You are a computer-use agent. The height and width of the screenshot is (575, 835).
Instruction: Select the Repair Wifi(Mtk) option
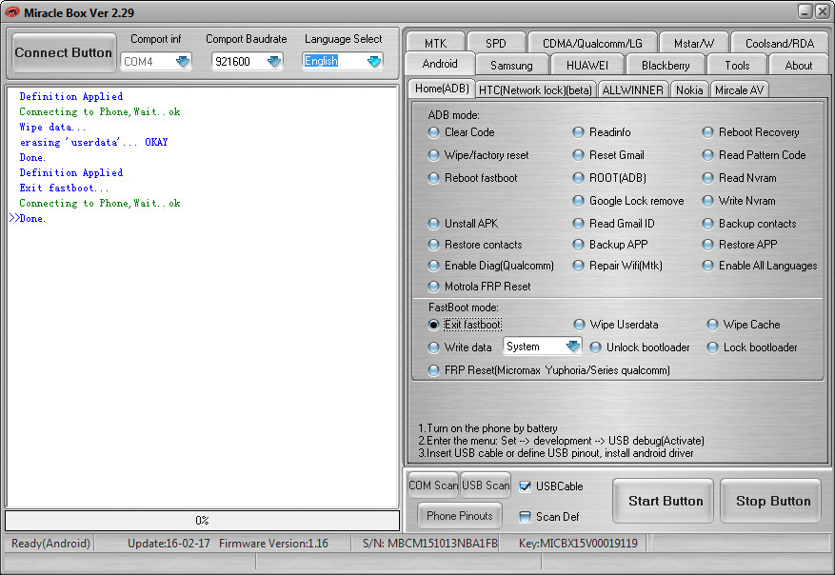(618, 266)
